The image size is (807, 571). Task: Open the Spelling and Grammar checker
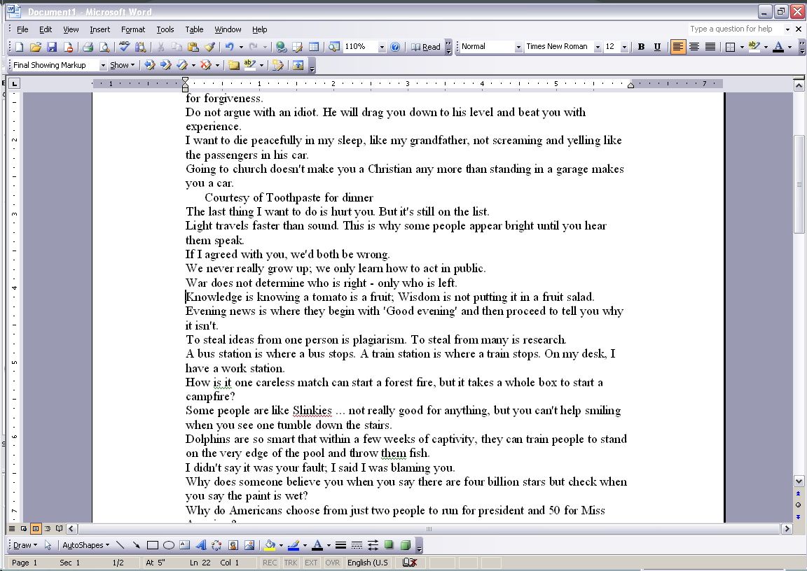click(123, 47)
